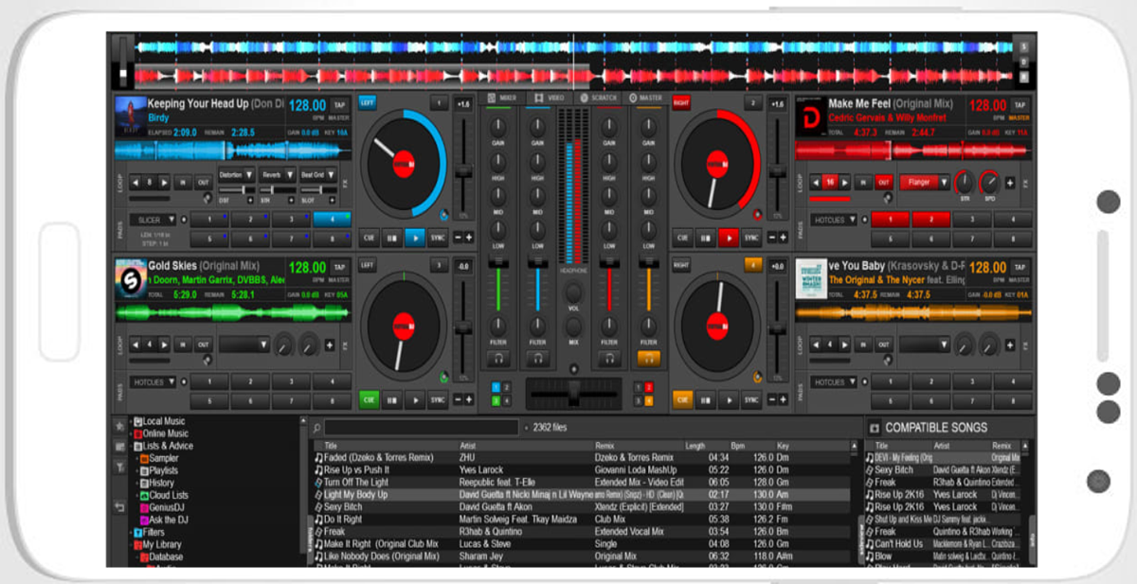
Task: Toggle the LEFT button on deck 3
Action: point(367,265)
